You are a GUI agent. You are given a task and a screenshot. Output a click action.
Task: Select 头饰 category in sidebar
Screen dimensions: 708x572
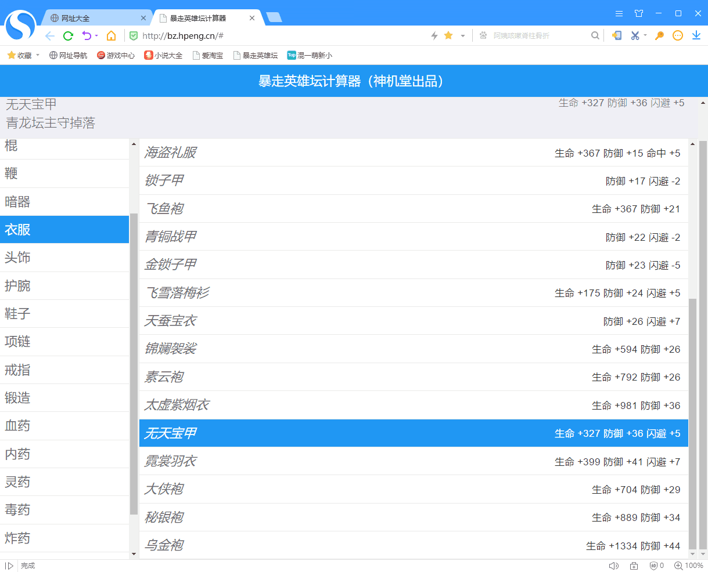(64, 258)
